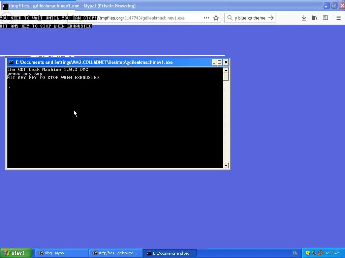Click the search go arrow button

pos(271,18)
